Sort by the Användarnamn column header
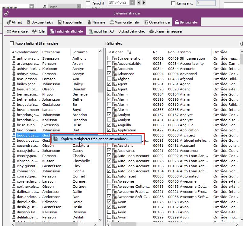 pos(25,52)
